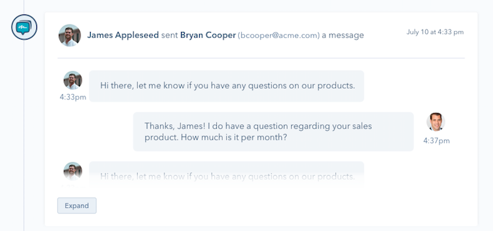The height and width of the screenshot is (231, 493).
Task: Click James's avatar beside first message
Action: tap(73, 80)
